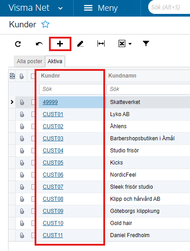Expand the Excel export dropdown arrow
This screenshot has height=251, width=190.
(x=130, y=44)
